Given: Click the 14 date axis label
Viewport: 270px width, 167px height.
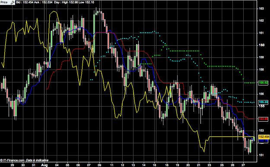Looking at the screenshot, I should tap(144, 165).
